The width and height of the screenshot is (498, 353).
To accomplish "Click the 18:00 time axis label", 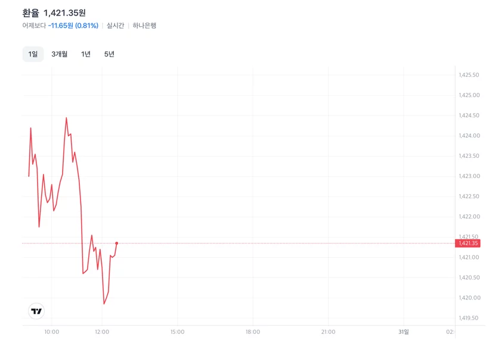I will pos(253,332).
